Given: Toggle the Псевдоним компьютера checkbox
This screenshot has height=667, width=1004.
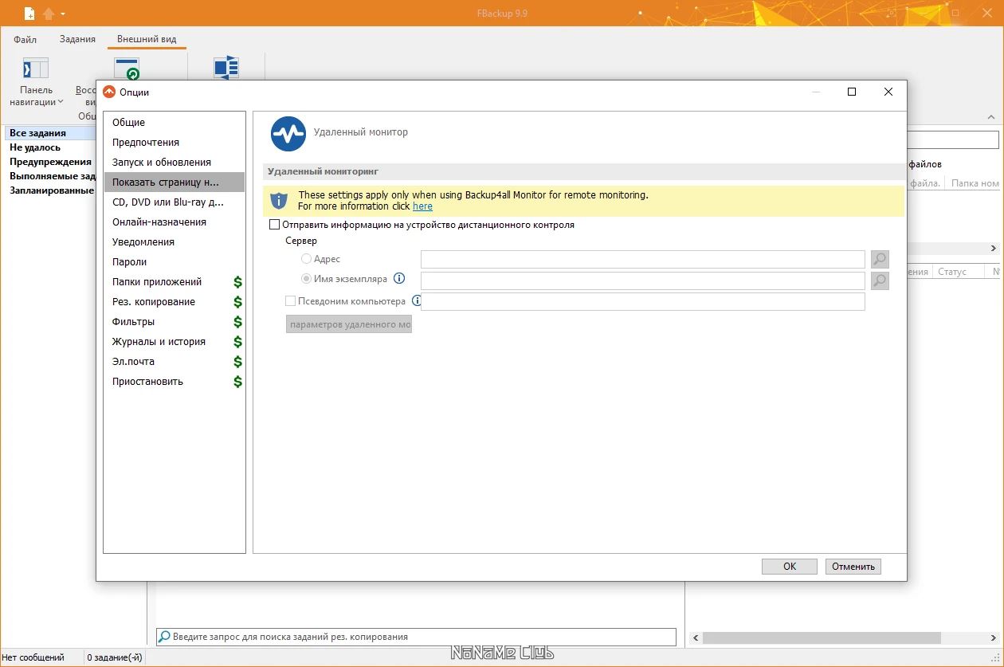Looking at the screenshot, I should pyautogui.click(x=290, y=301).
